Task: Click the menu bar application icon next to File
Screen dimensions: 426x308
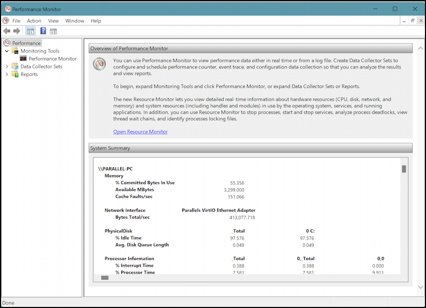Action: pos(6,20)
